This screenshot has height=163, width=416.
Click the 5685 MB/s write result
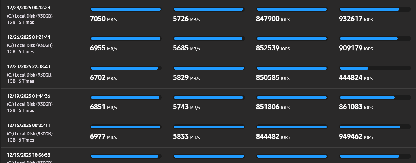pyautogui.click(x=186, y=48)
